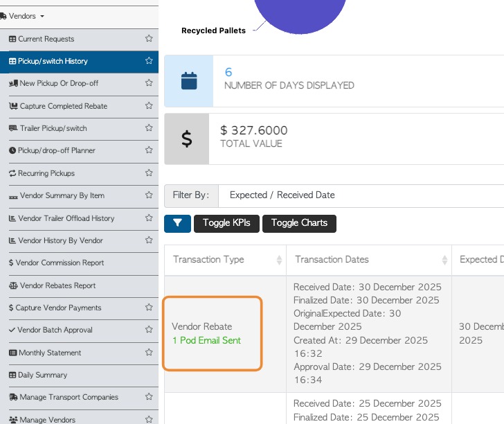504x424 pixels.
Task: Click the truck icon for Manage Transport Companies
Action: 13,398
